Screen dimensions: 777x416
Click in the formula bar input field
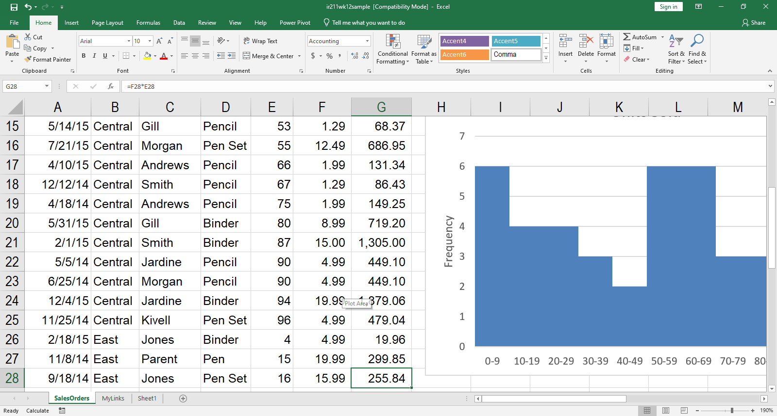click(437, 86)
